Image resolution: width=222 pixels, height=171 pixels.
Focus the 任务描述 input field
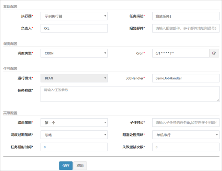186,16
